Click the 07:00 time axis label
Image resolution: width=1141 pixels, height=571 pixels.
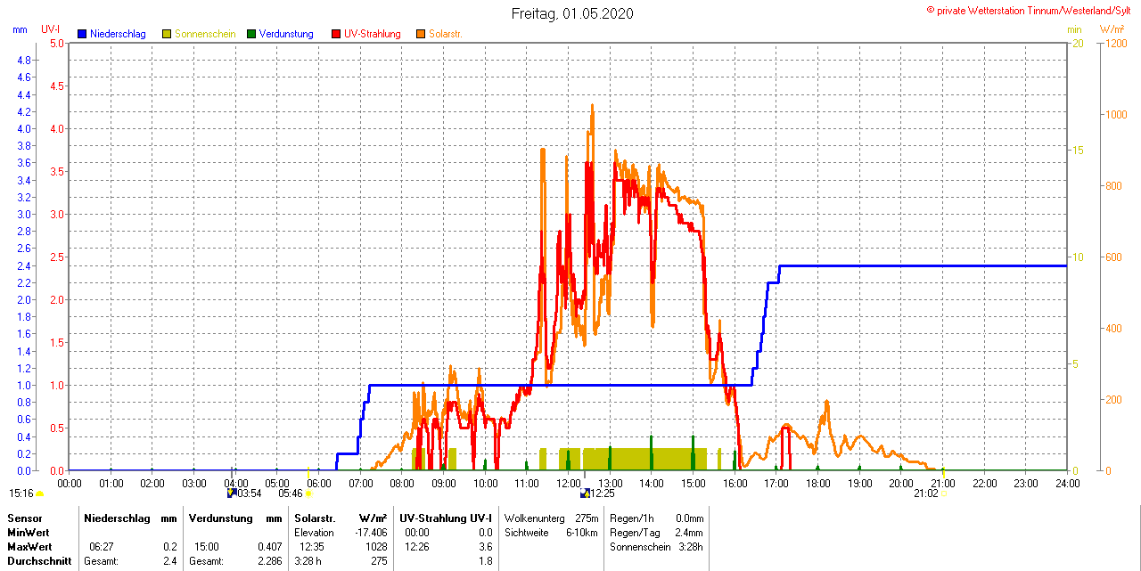[360, 483]
